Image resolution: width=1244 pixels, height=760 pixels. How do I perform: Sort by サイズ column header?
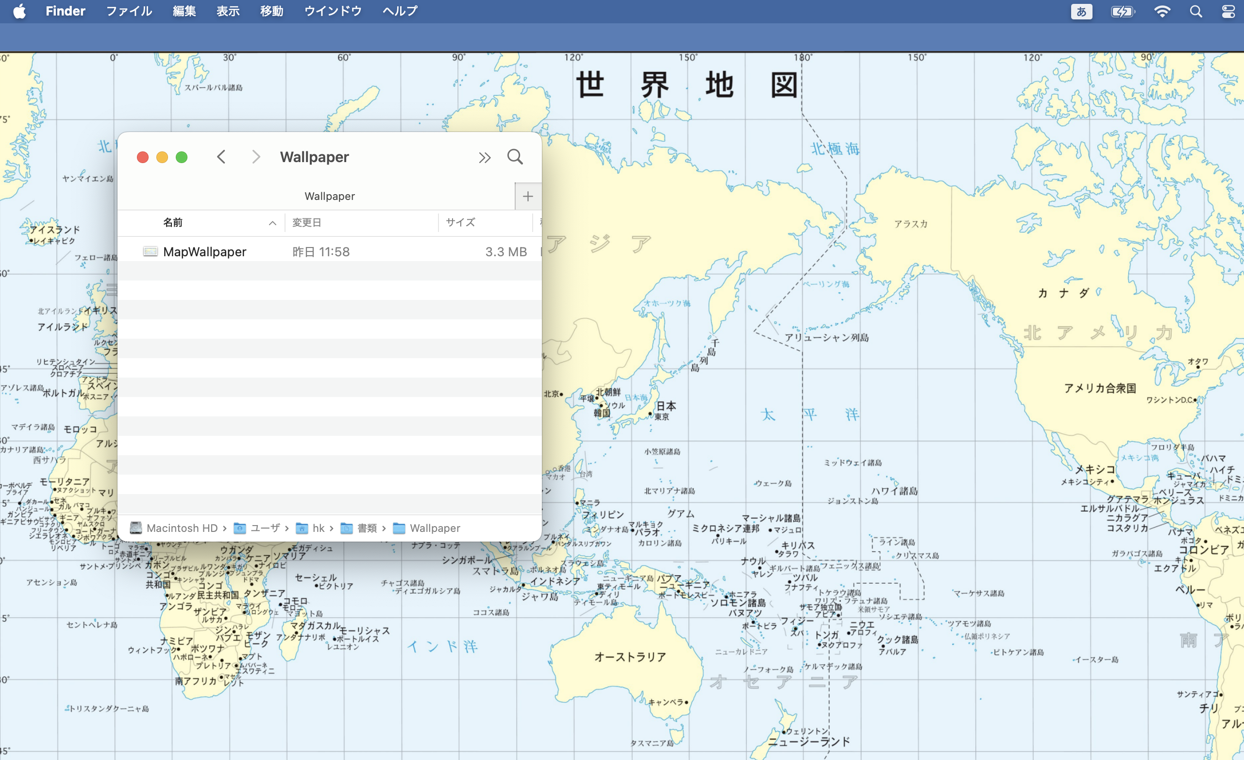pos(460,223)
